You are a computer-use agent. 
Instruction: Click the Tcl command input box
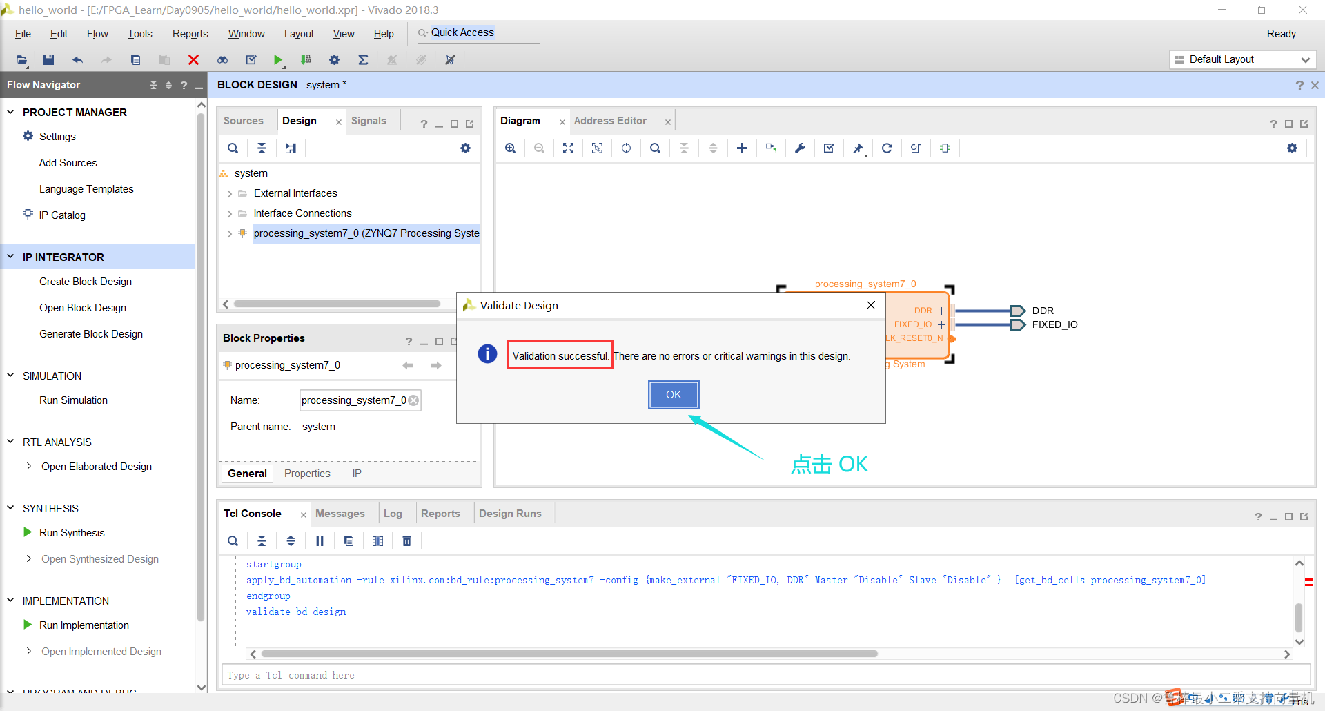pos(765,675)
